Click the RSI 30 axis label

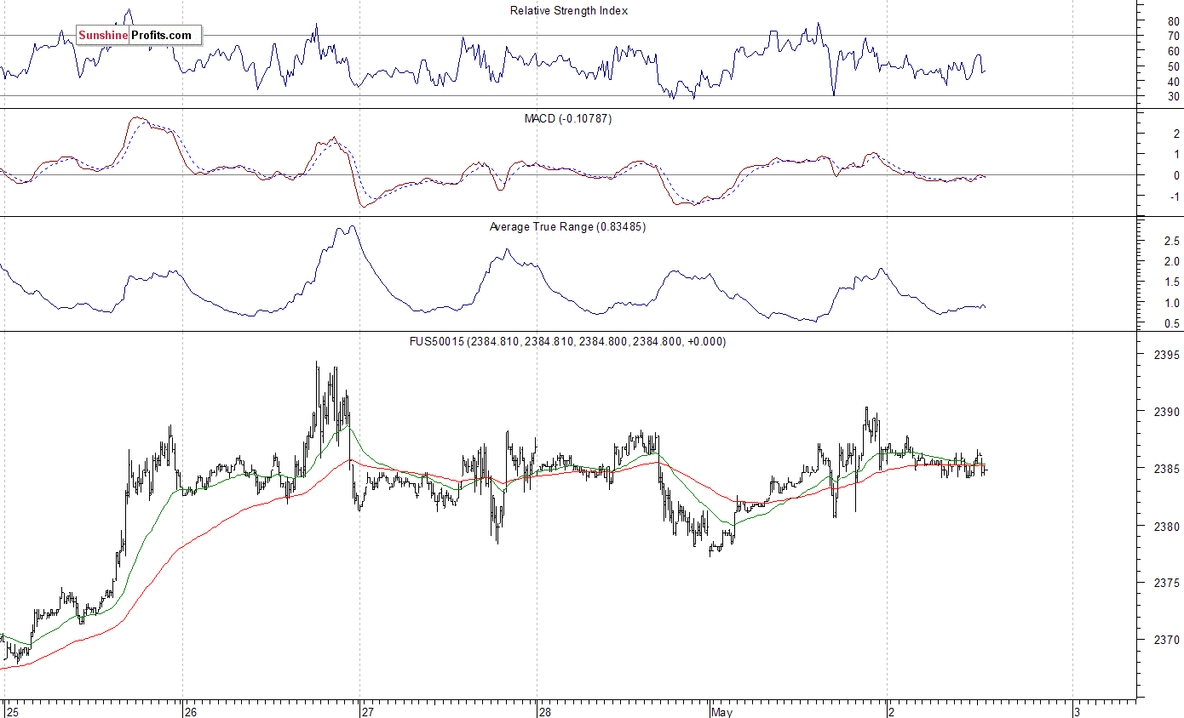click(x=1173, y=96)
